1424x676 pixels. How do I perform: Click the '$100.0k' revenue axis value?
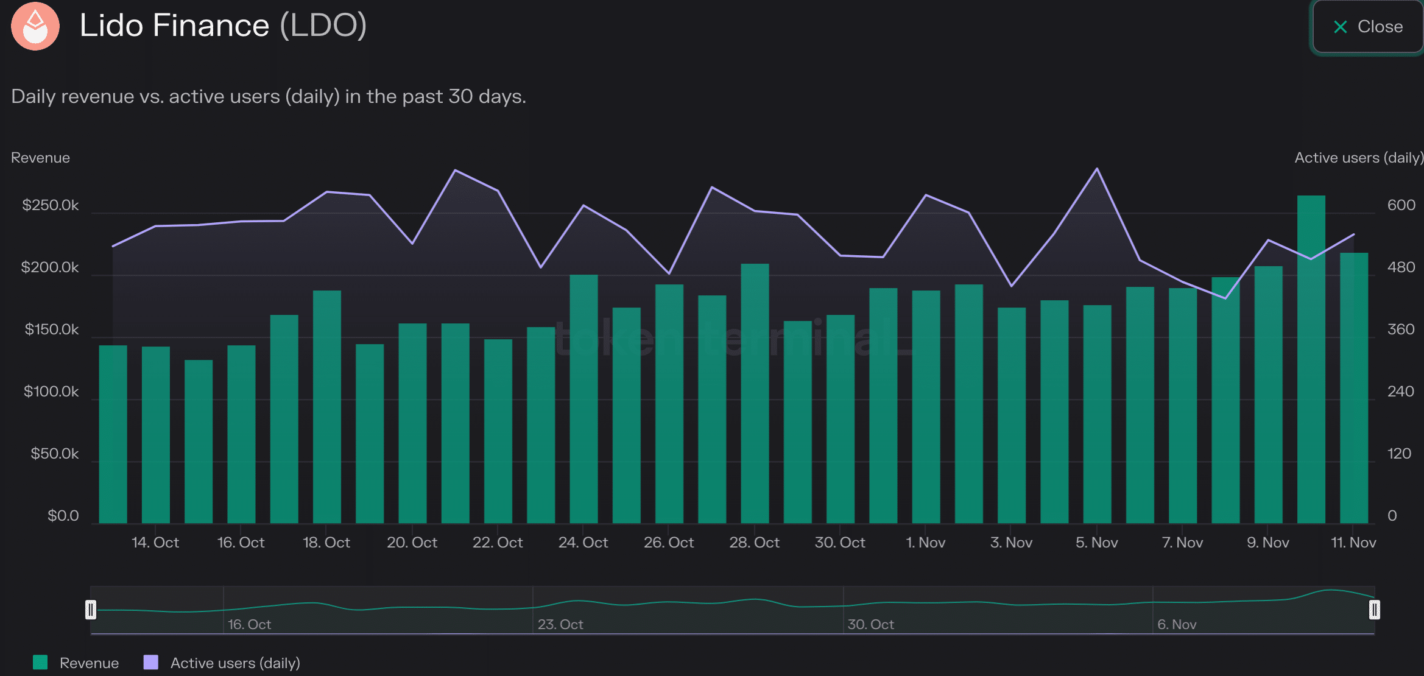[x=51, y=392]
